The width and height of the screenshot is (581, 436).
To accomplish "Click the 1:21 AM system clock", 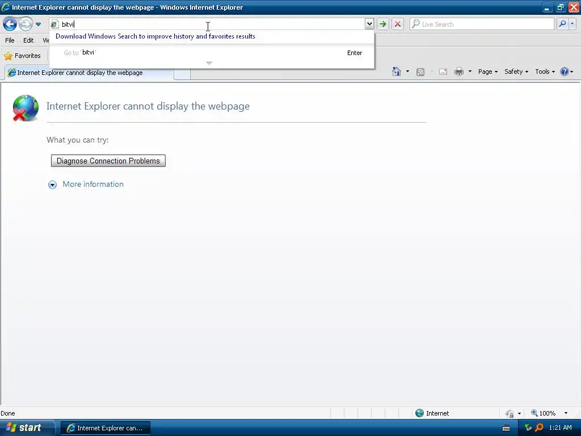I will [560, 428].
